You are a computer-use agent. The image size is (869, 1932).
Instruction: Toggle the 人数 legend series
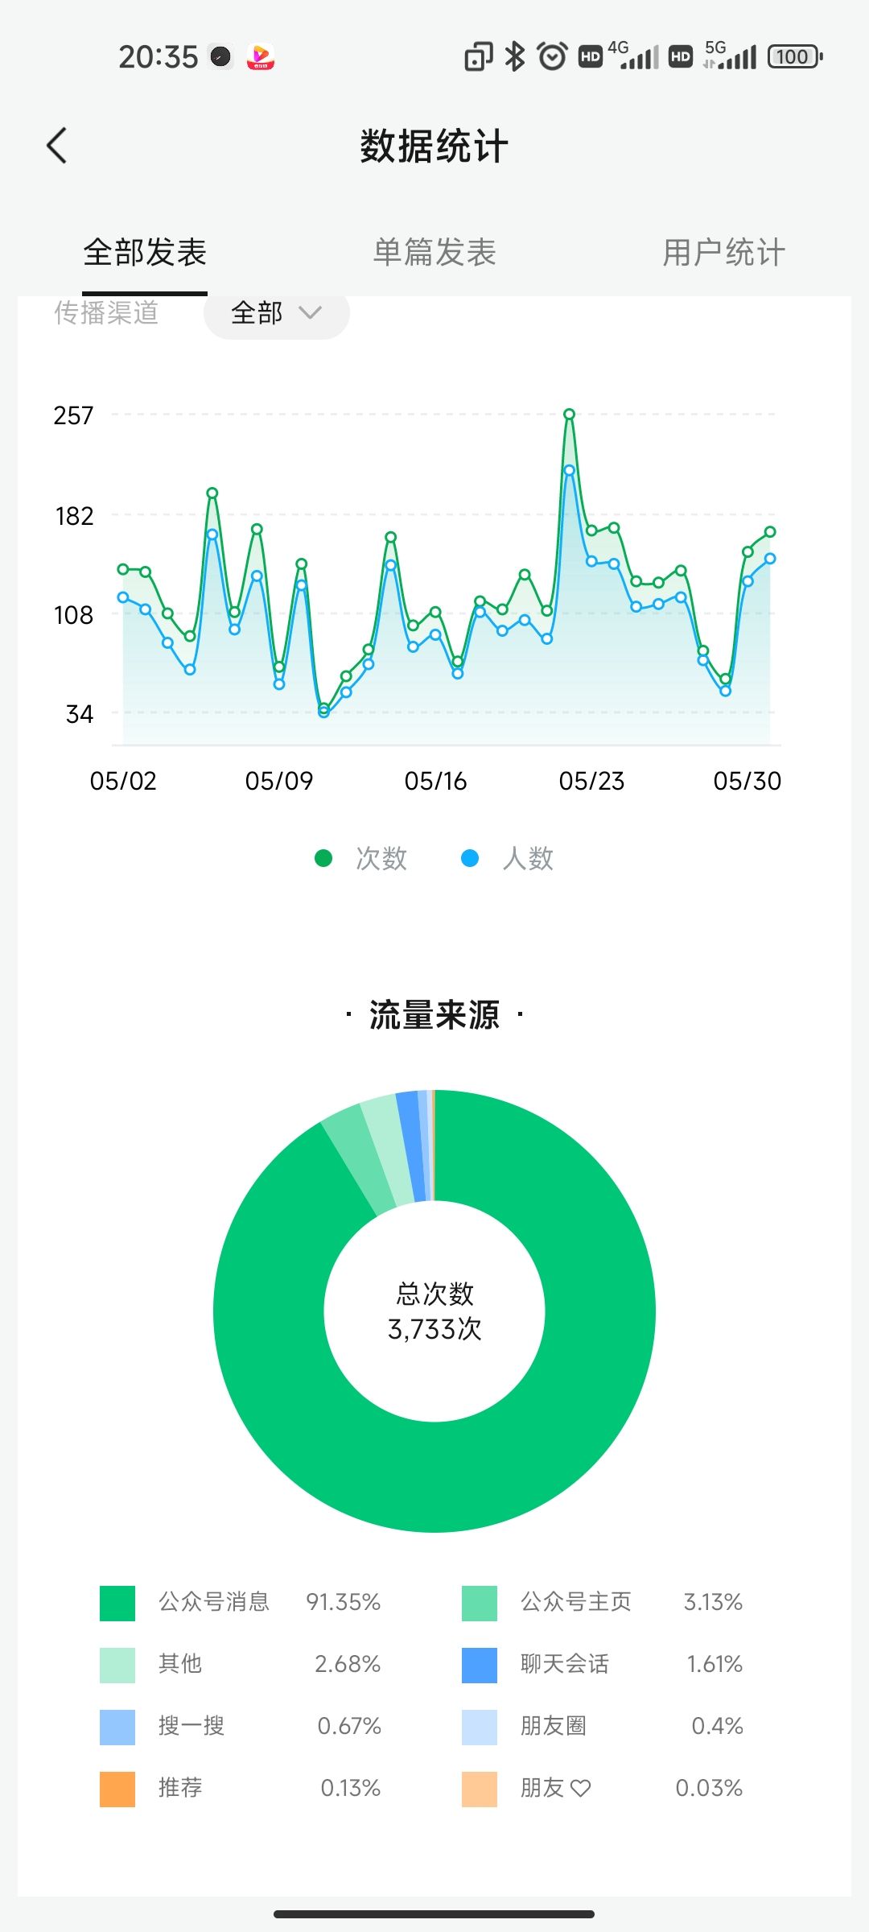508,858
